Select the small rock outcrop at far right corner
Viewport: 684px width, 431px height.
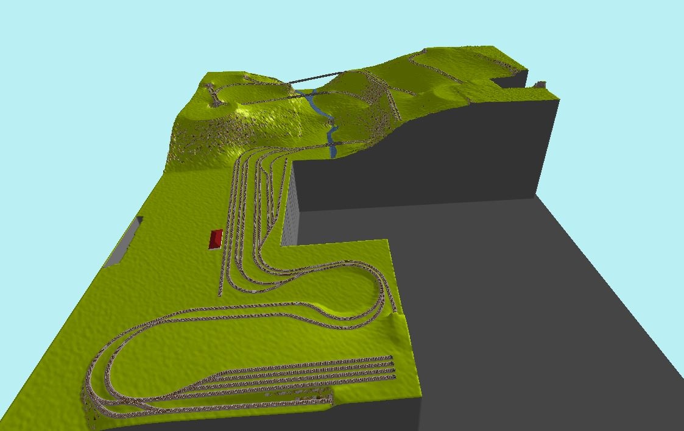pyautogui.click(x=540, y=85)
